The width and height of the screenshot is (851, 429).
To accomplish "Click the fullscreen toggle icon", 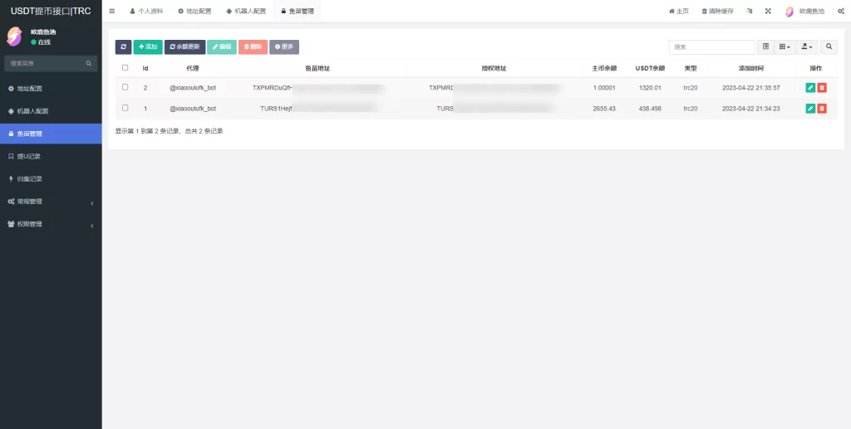I will pos(768,11).
